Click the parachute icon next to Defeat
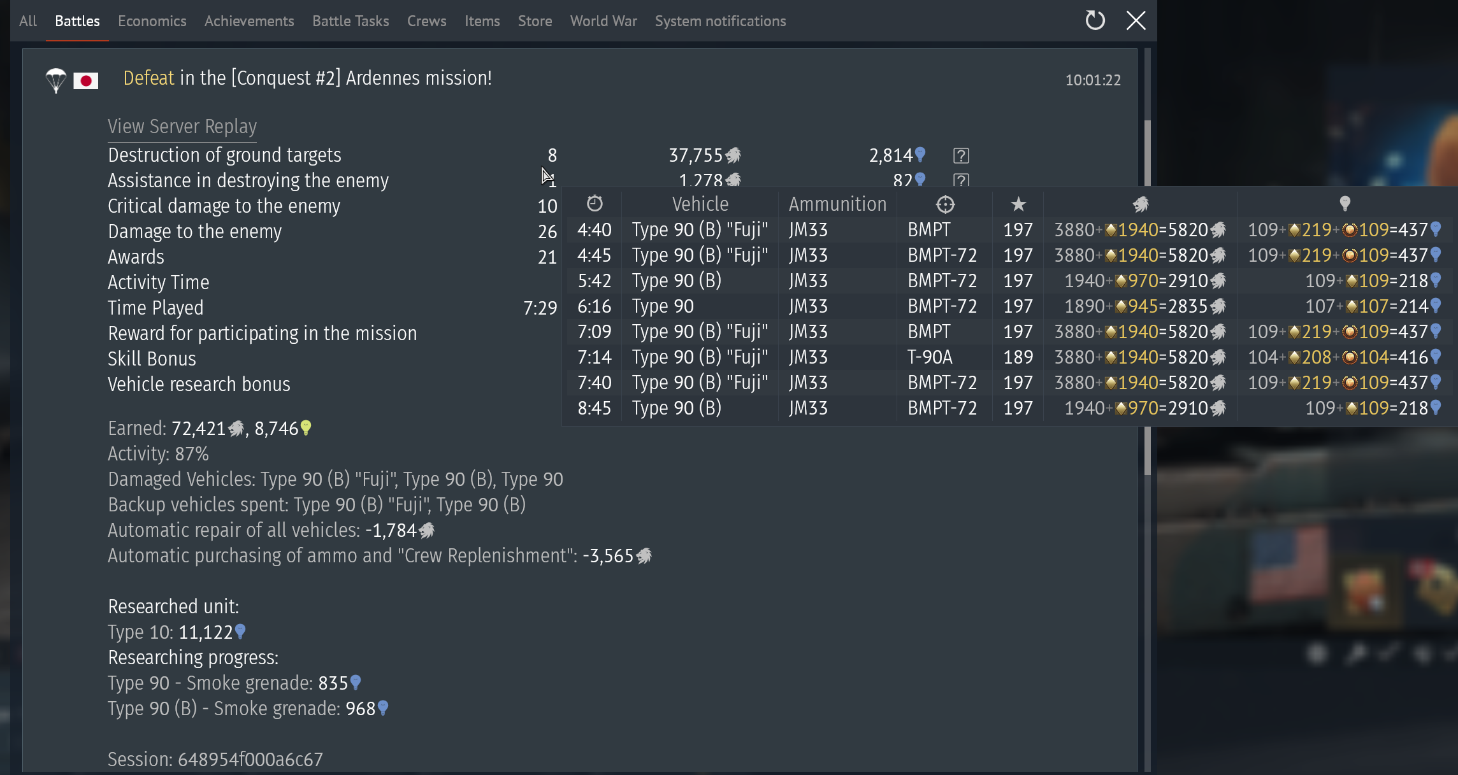The image size is (1458, 775). coord(56,80)
